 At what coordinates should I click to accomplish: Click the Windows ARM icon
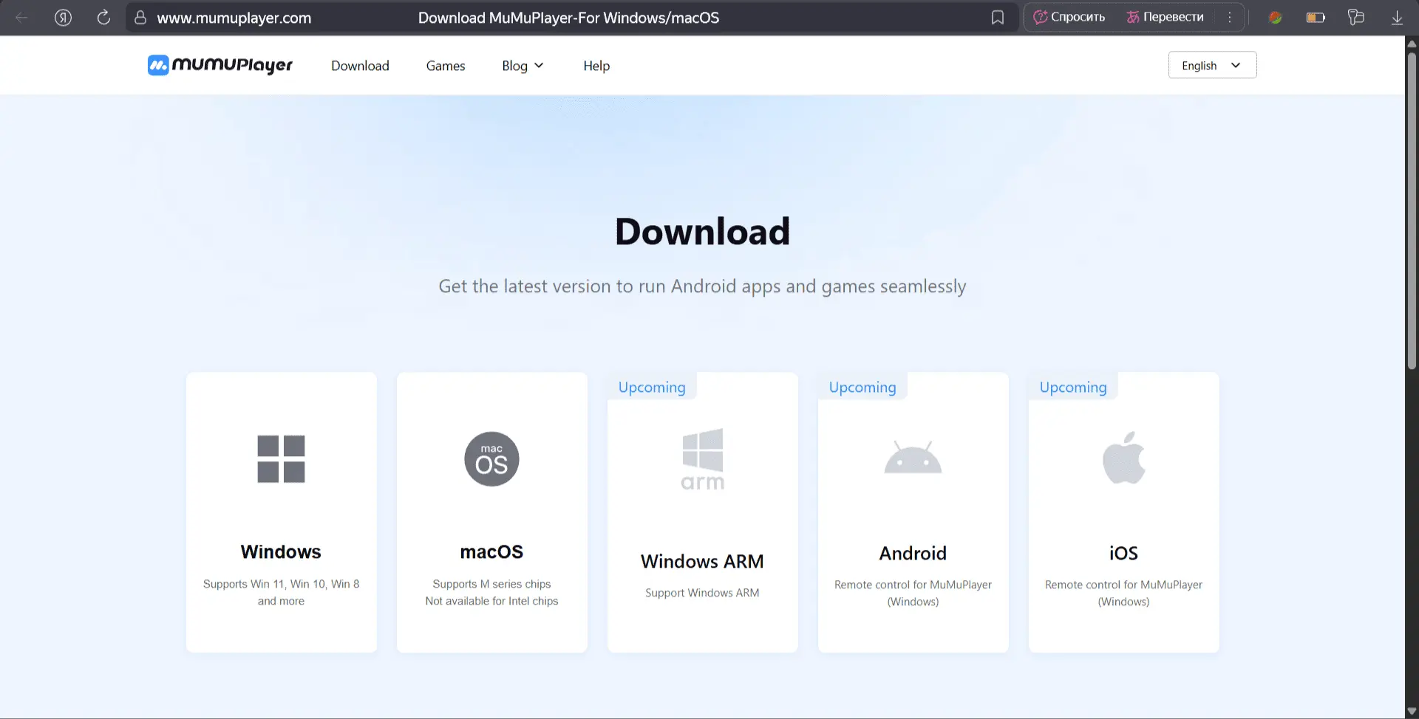(702, 459)
